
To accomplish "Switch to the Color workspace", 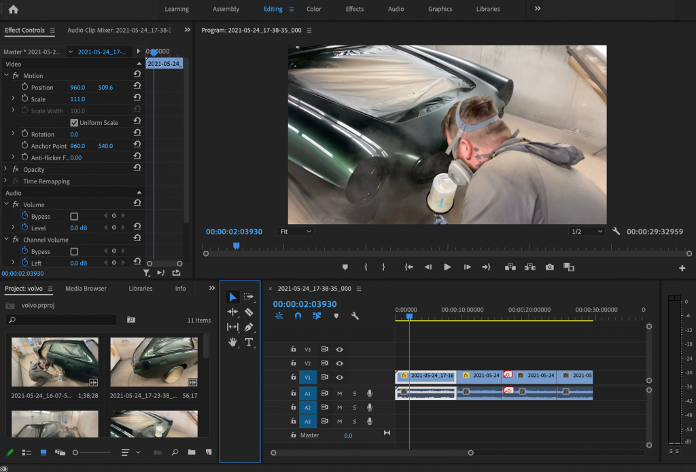I will tap(314, 9).
